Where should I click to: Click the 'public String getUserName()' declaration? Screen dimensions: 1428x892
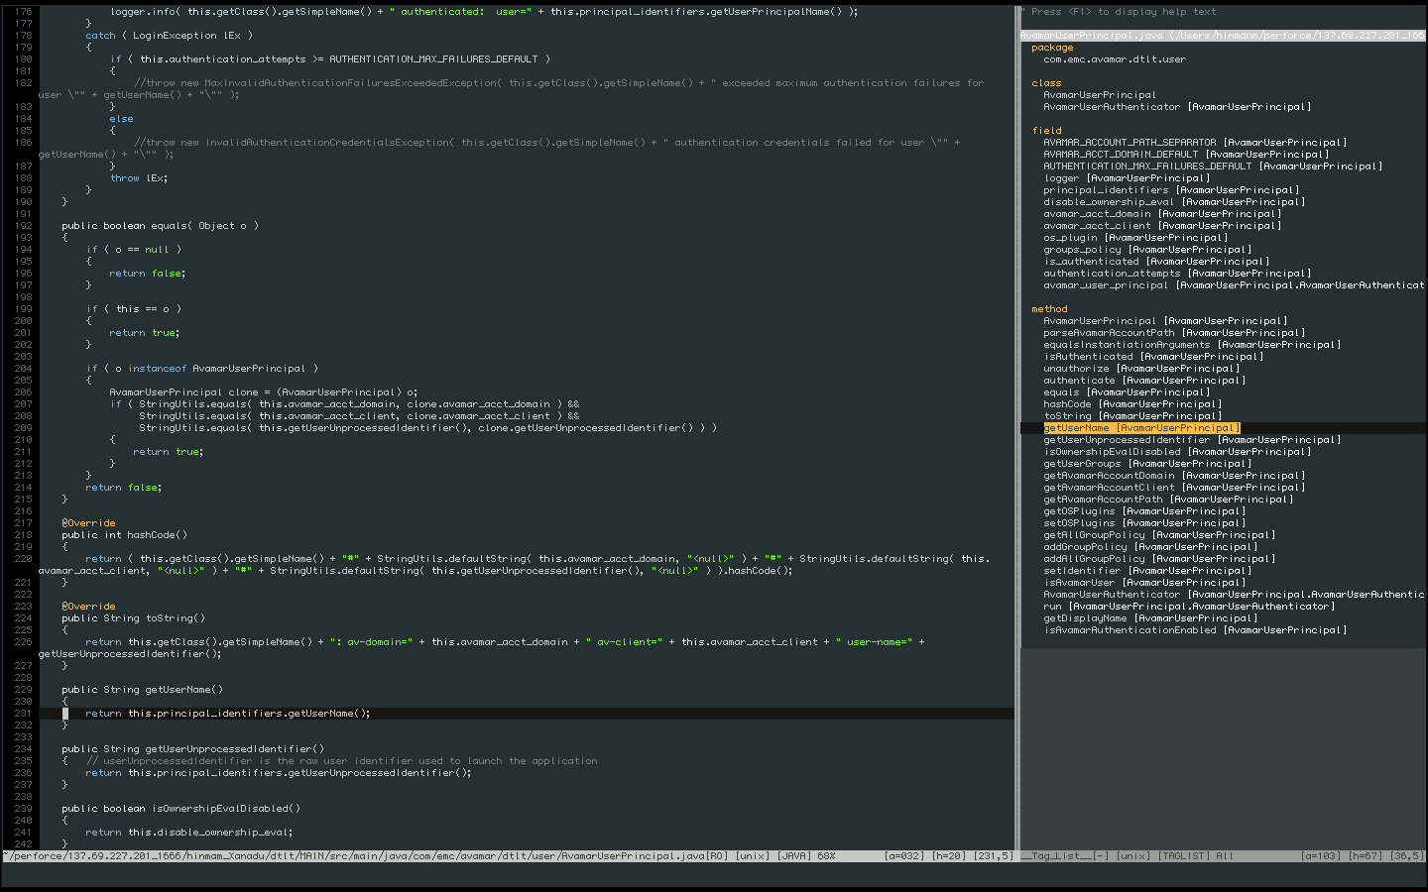(x=142, y=690)
